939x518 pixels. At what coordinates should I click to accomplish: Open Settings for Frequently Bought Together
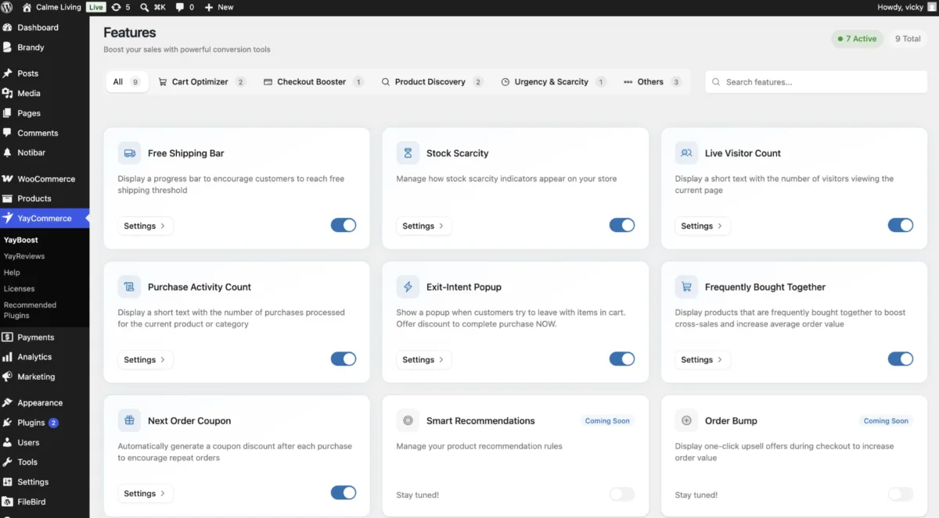(x=703, y=359)
